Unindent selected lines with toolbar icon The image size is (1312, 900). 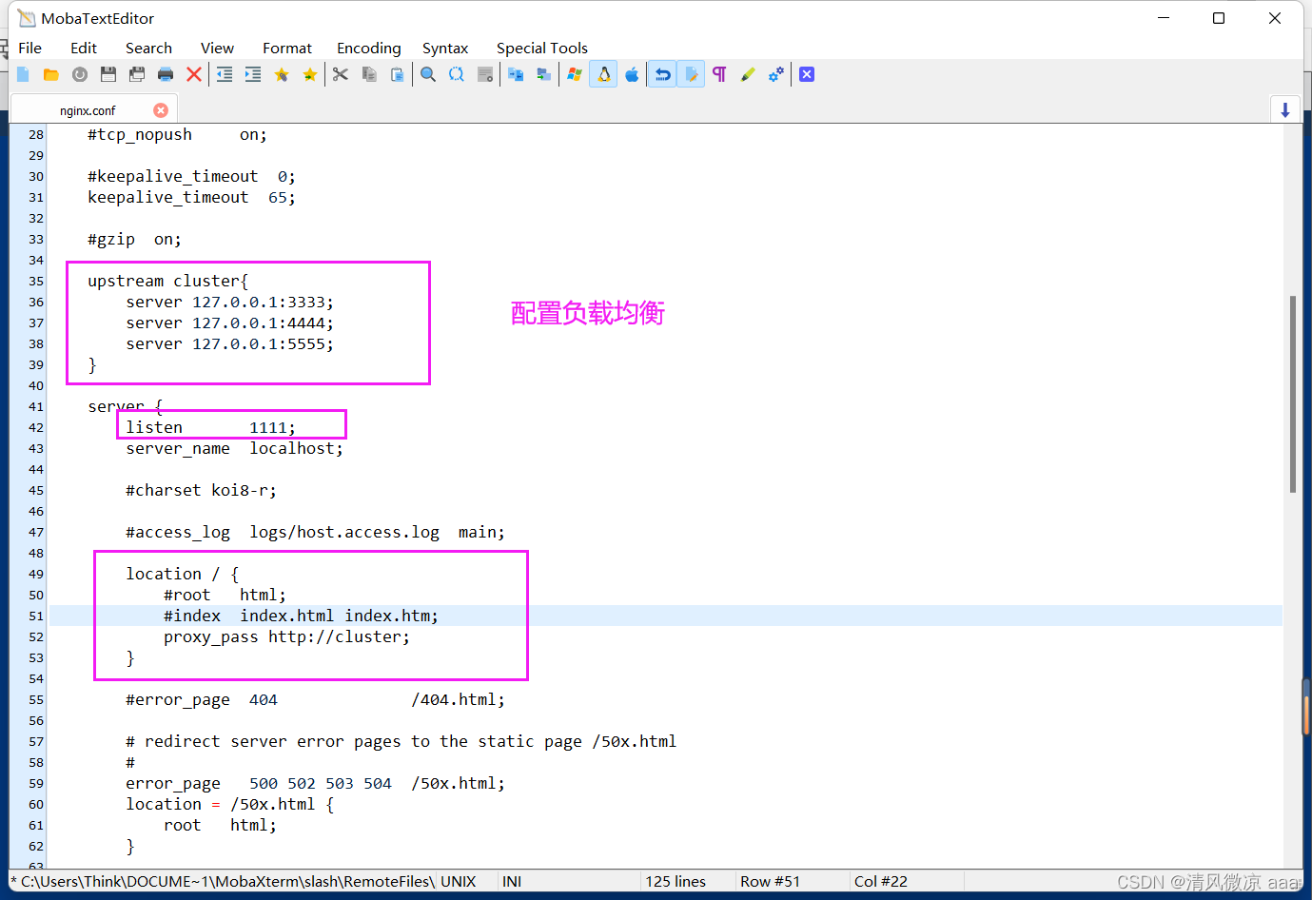point(225,74)
